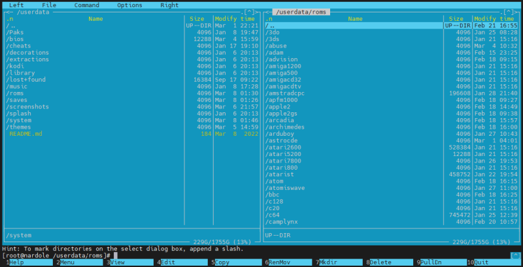Select the /c64 directory
This screenshot has width=523, height=267.
coord(391,215)
